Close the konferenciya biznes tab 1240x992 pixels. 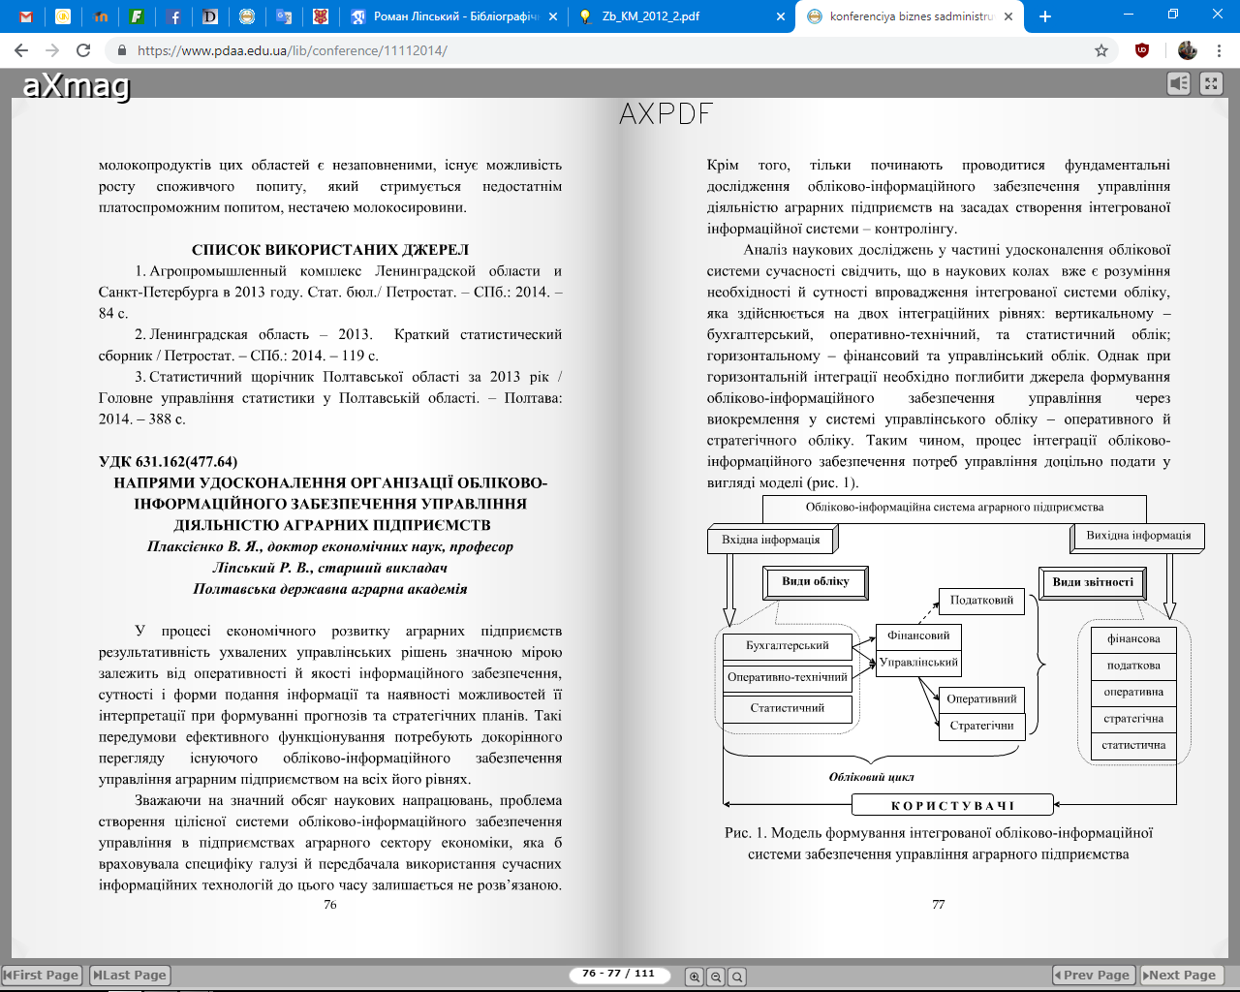point(1008,16)
